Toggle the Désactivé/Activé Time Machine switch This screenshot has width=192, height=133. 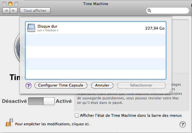[41, 101]
